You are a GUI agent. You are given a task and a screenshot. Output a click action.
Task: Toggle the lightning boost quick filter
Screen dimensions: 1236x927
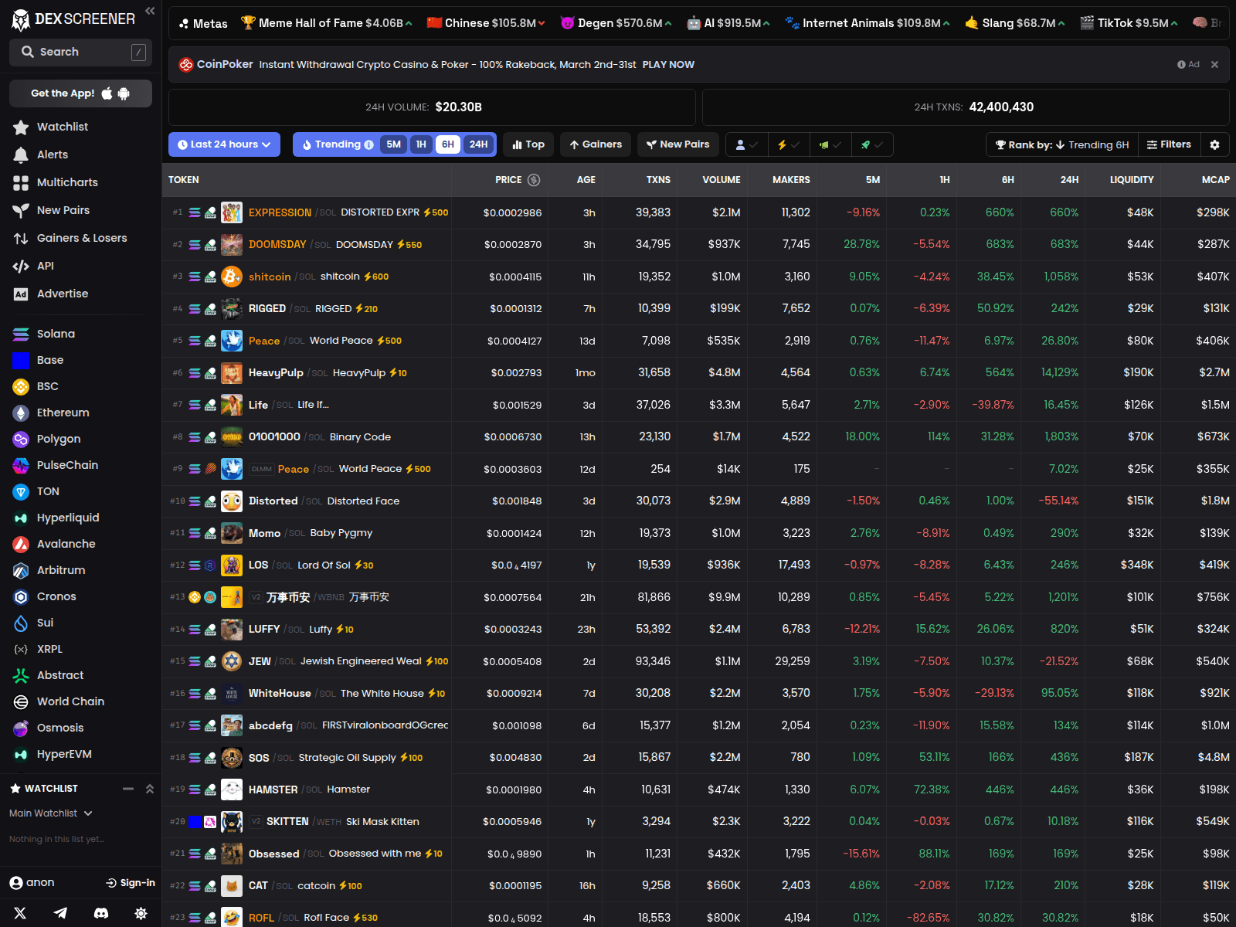point(783,144)
